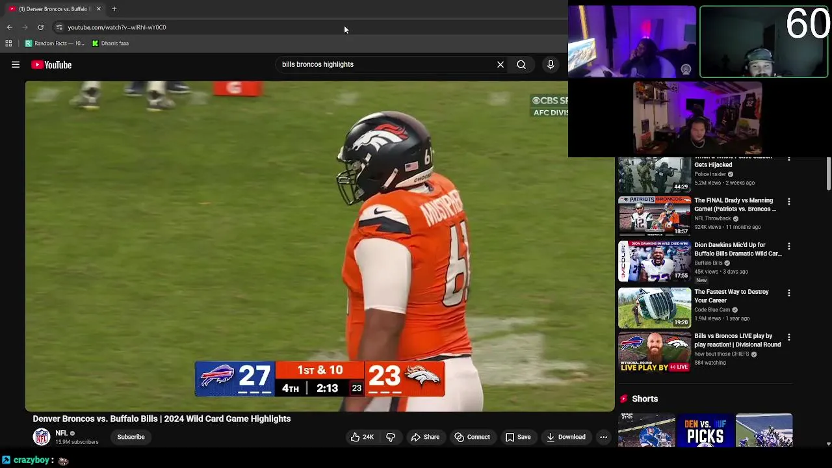
Task: Click in the 'bills broncos highlights' search field
Action: click(387, 65)
